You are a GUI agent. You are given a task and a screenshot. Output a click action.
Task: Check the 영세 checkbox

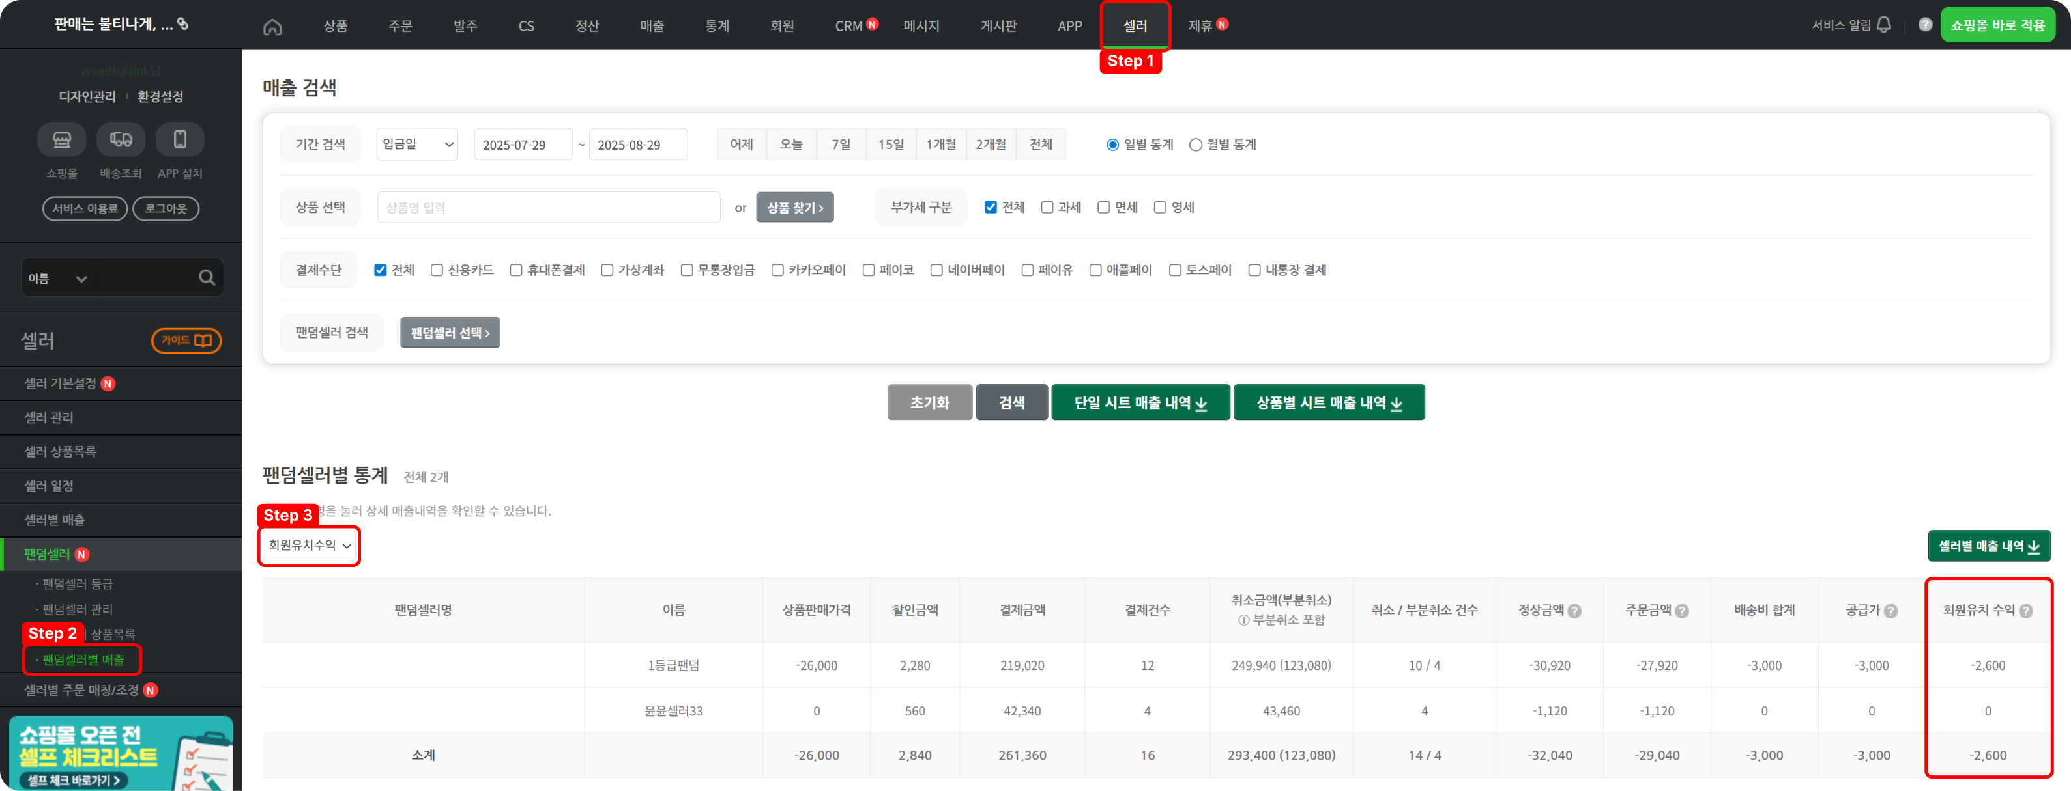(1159, 207)
